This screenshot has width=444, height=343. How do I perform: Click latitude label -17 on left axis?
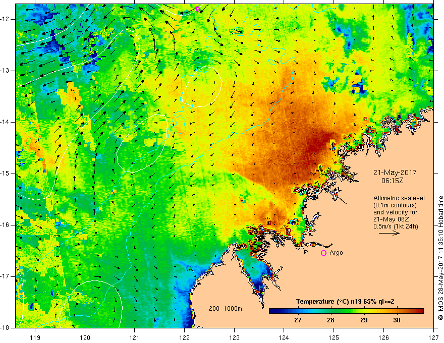tap(5, 276)
